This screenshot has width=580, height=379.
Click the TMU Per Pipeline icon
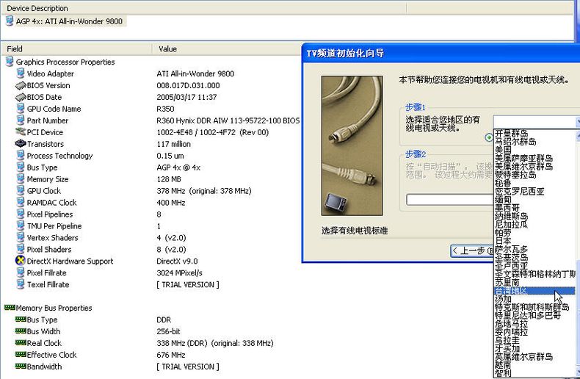21,225
